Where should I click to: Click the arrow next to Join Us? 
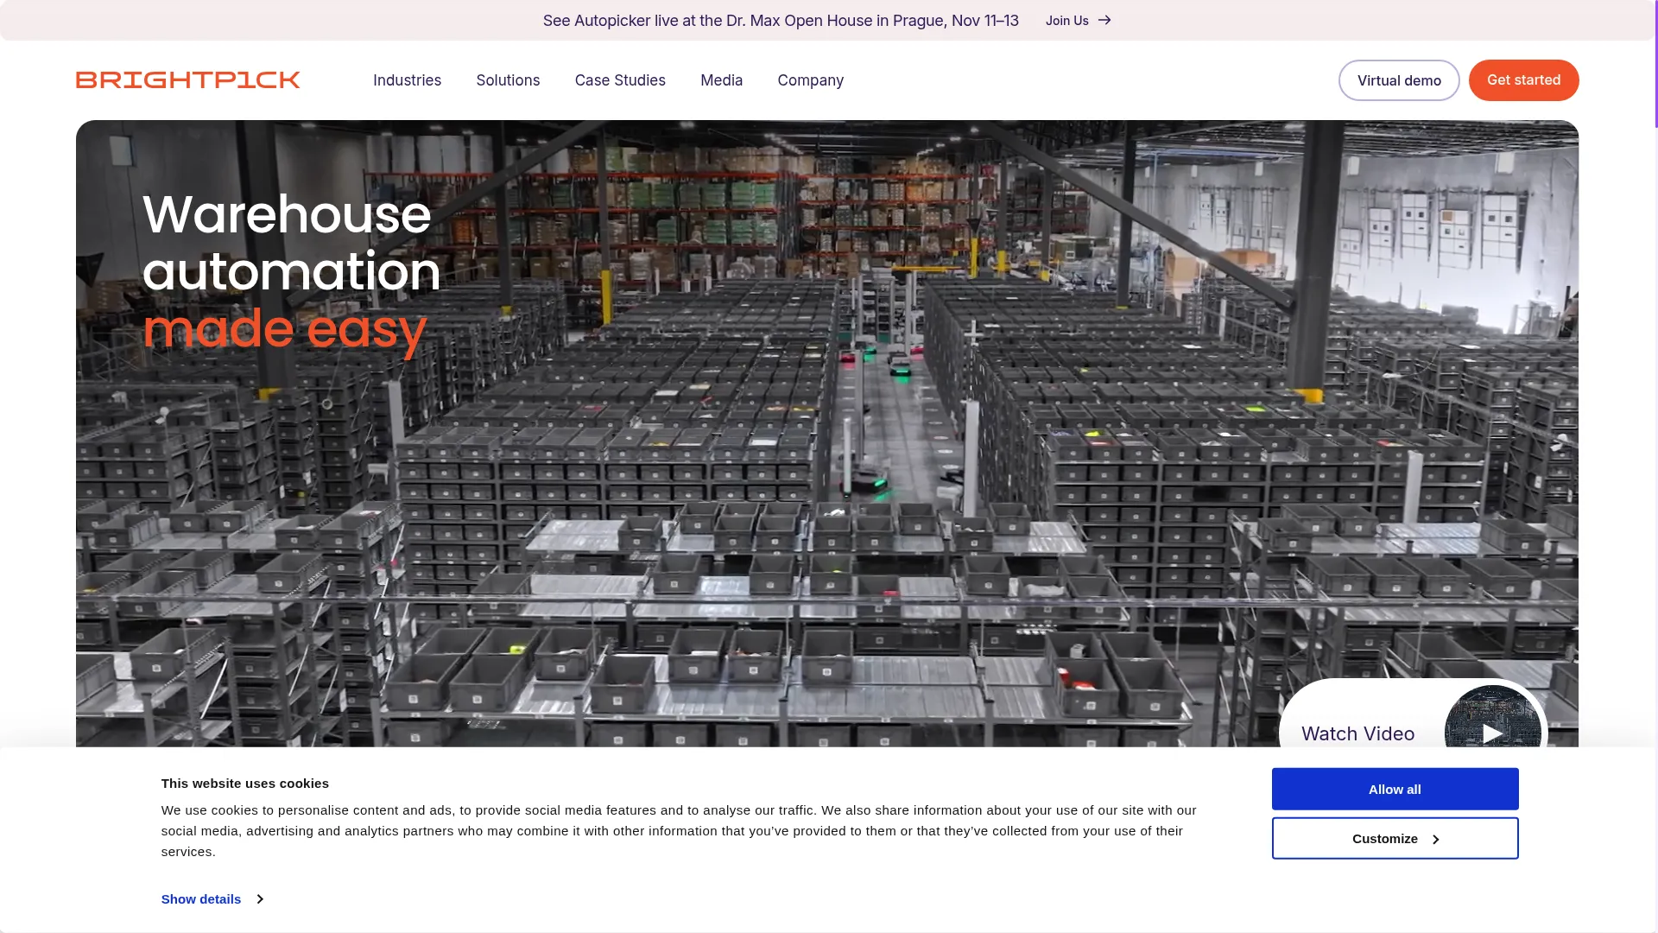[x=1104, y=20]
